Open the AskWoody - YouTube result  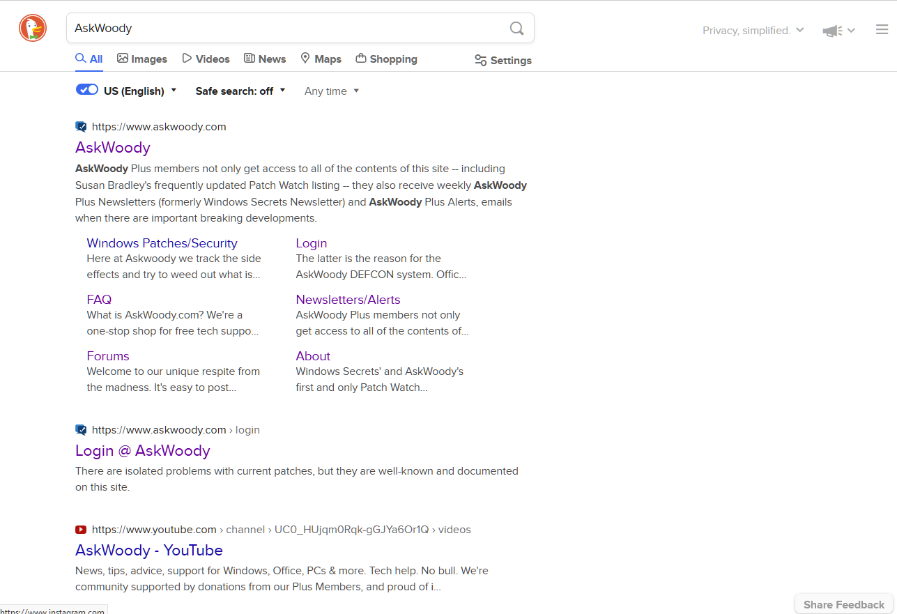pos(149,550)
